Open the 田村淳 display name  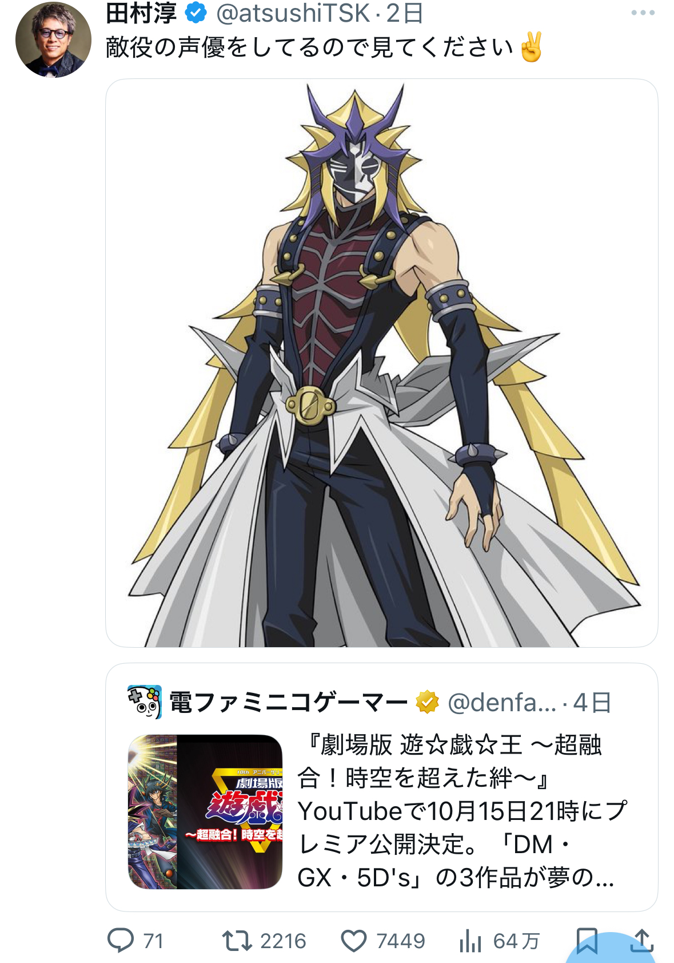pos(141,13)
